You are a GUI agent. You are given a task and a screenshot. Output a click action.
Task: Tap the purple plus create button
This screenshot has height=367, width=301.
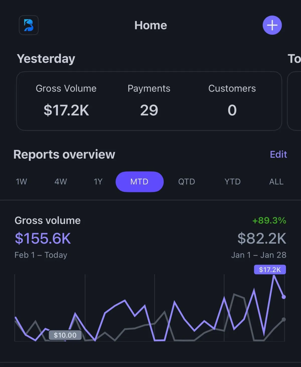[x=272, y=25]
